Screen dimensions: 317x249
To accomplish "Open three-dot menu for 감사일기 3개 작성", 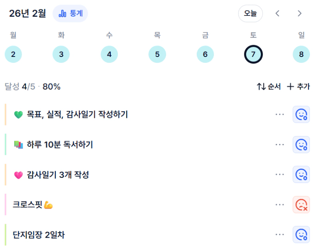I will pos(280,175).
